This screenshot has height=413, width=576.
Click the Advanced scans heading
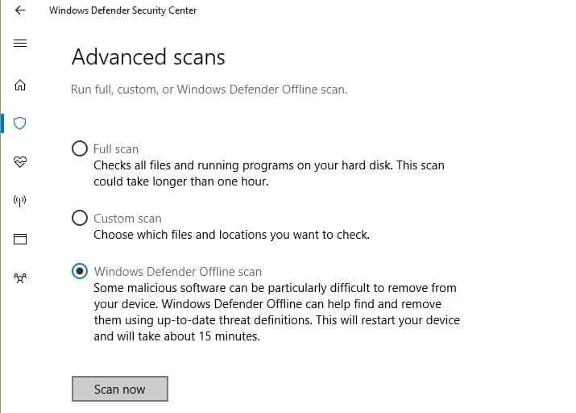(x=148, y=57)
